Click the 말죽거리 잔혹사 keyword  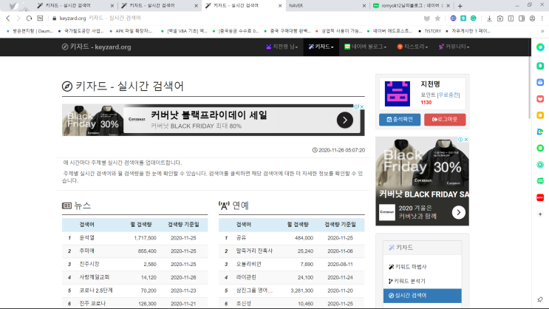click(254, 251)
